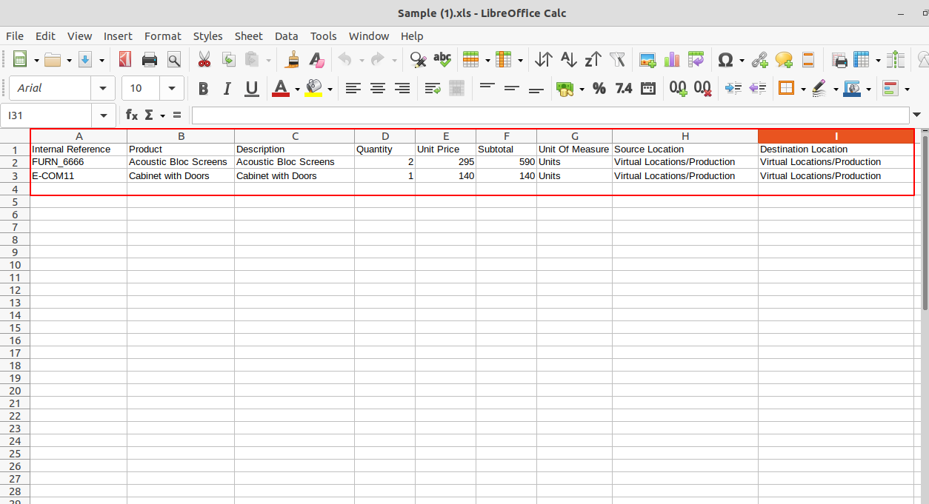Open the Special Character dropdown arrow

click(742, 60)
